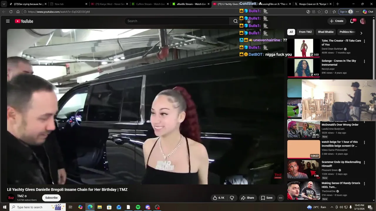Open options for Scammer Blackmailing video
Screen dimensions: 376x211
[364, 163]
